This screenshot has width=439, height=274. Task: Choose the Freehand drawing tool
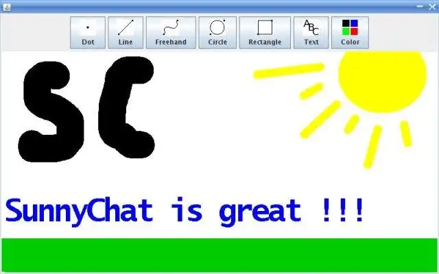[171, 32]
